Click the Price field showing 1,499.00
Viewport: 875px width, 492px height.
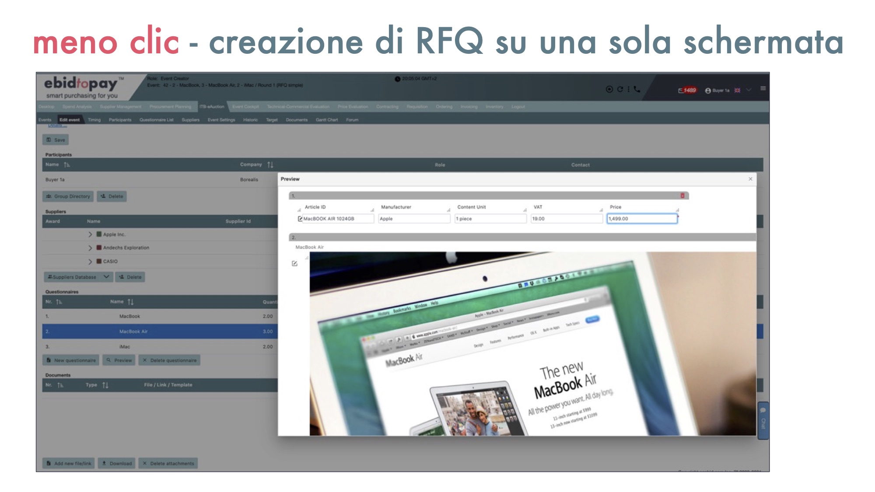click(642, 219)
